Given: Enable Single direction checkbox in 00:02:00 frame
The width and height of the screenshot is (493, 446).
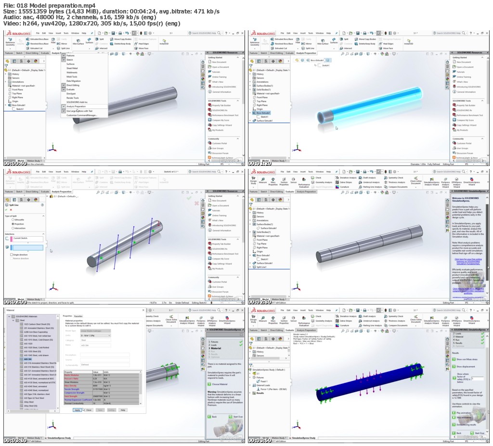Looking at the screenshot, I should click(x=12, y=255).
